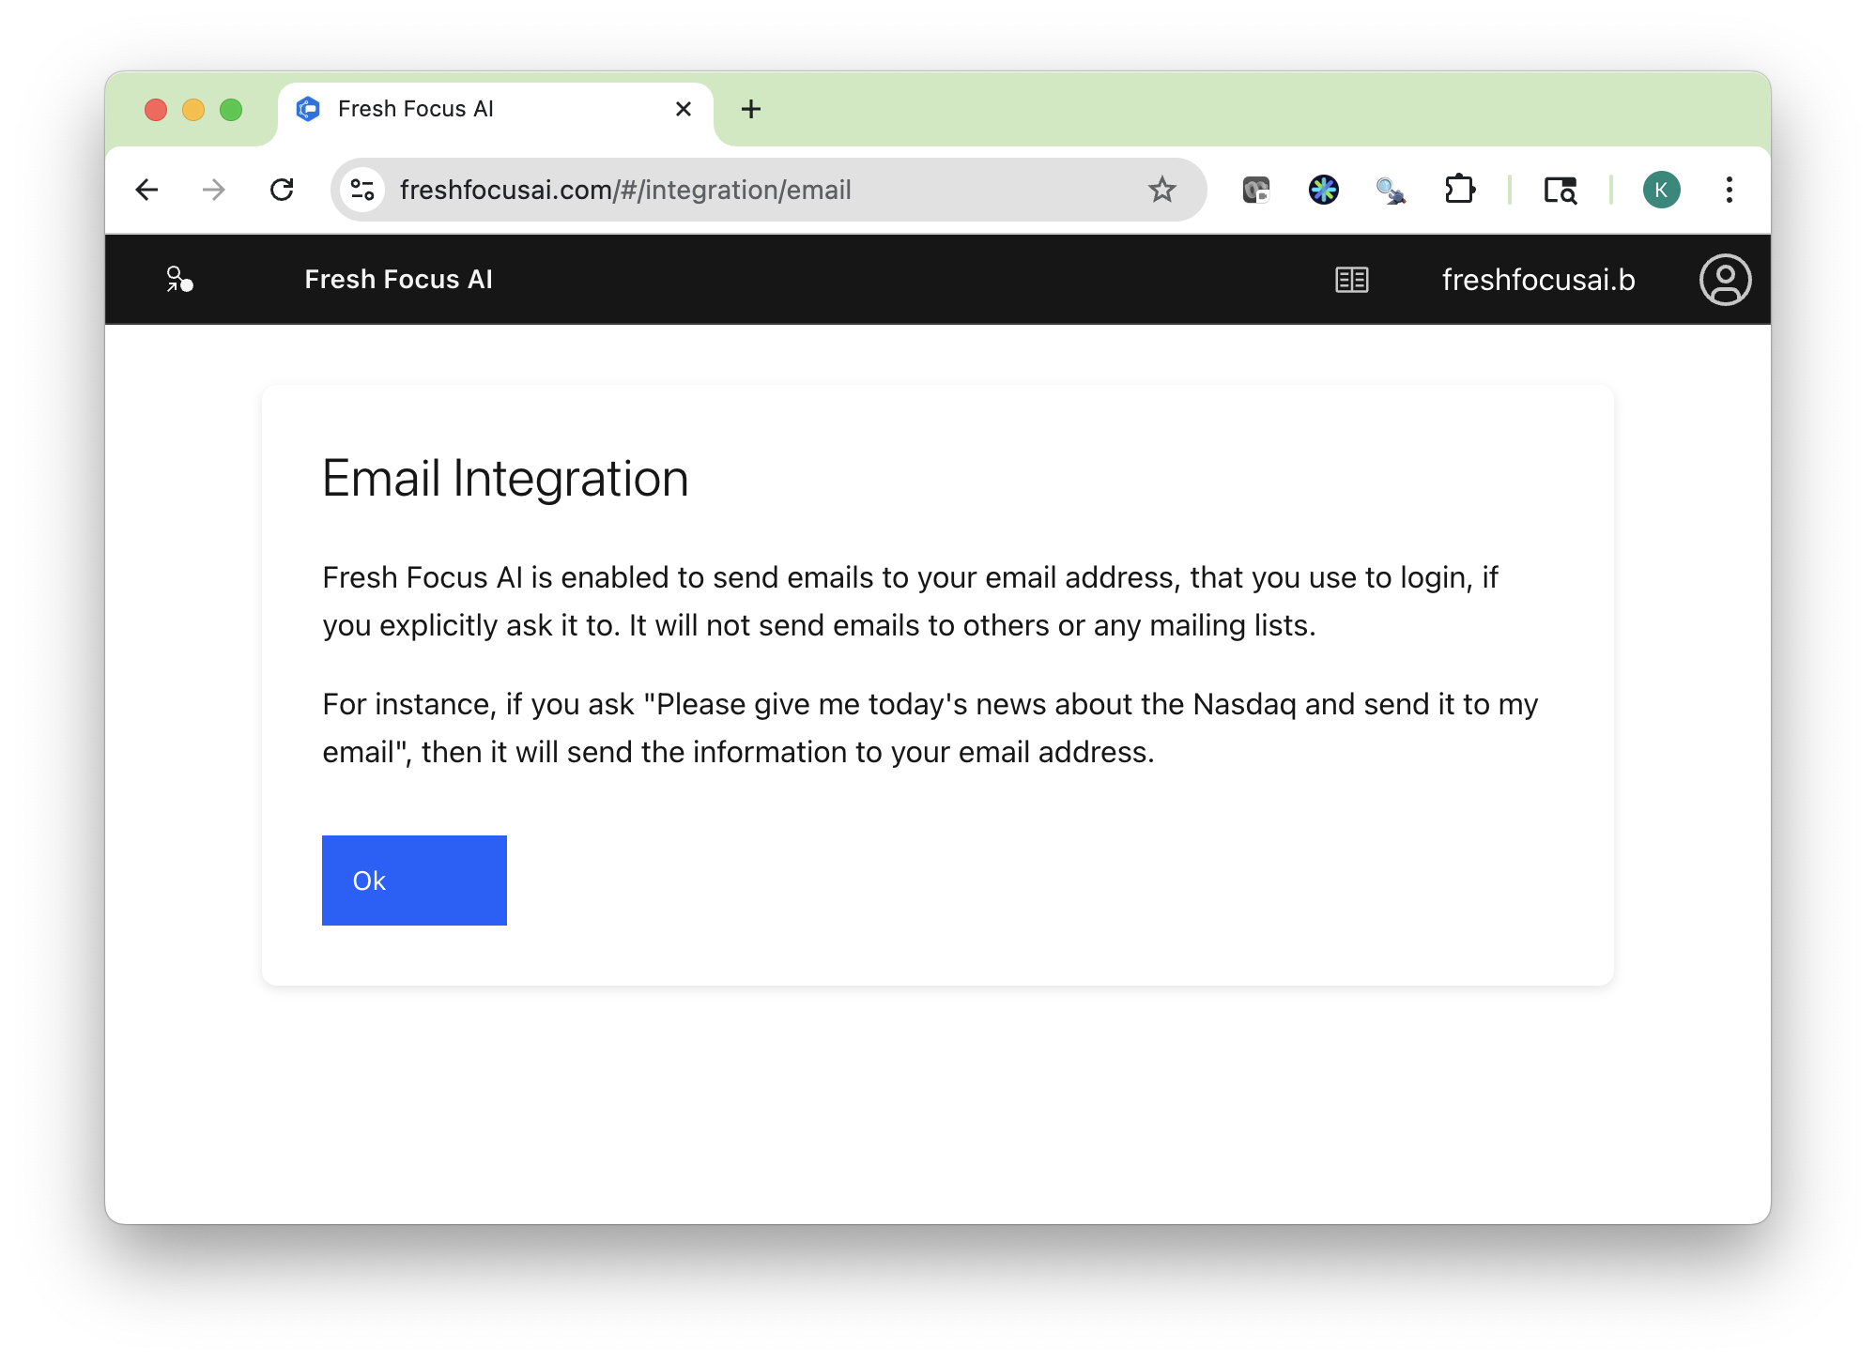Open the asterisk-logo browser extension
The image size is (1876, 1363).
1324,190
